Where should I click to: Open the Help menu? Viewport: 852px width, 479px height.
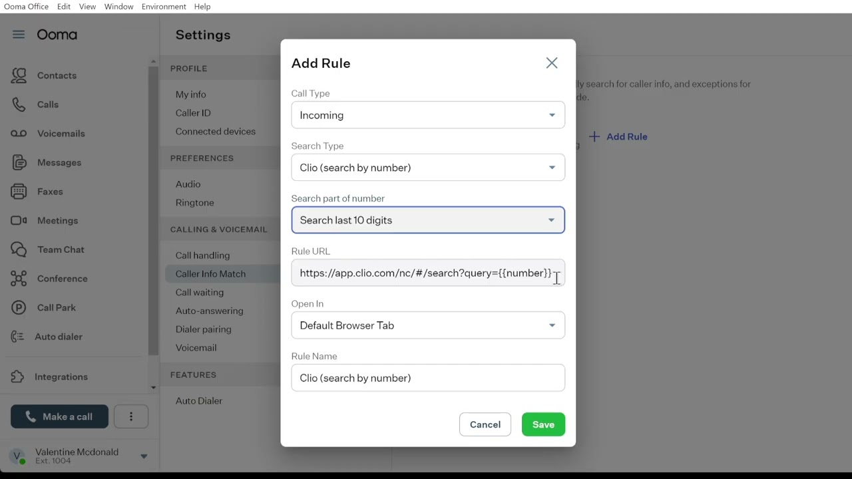click(x=202, y=7)
